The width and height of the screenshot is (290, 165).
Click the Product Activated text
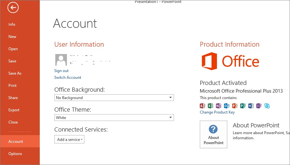[x=223, y=83]
